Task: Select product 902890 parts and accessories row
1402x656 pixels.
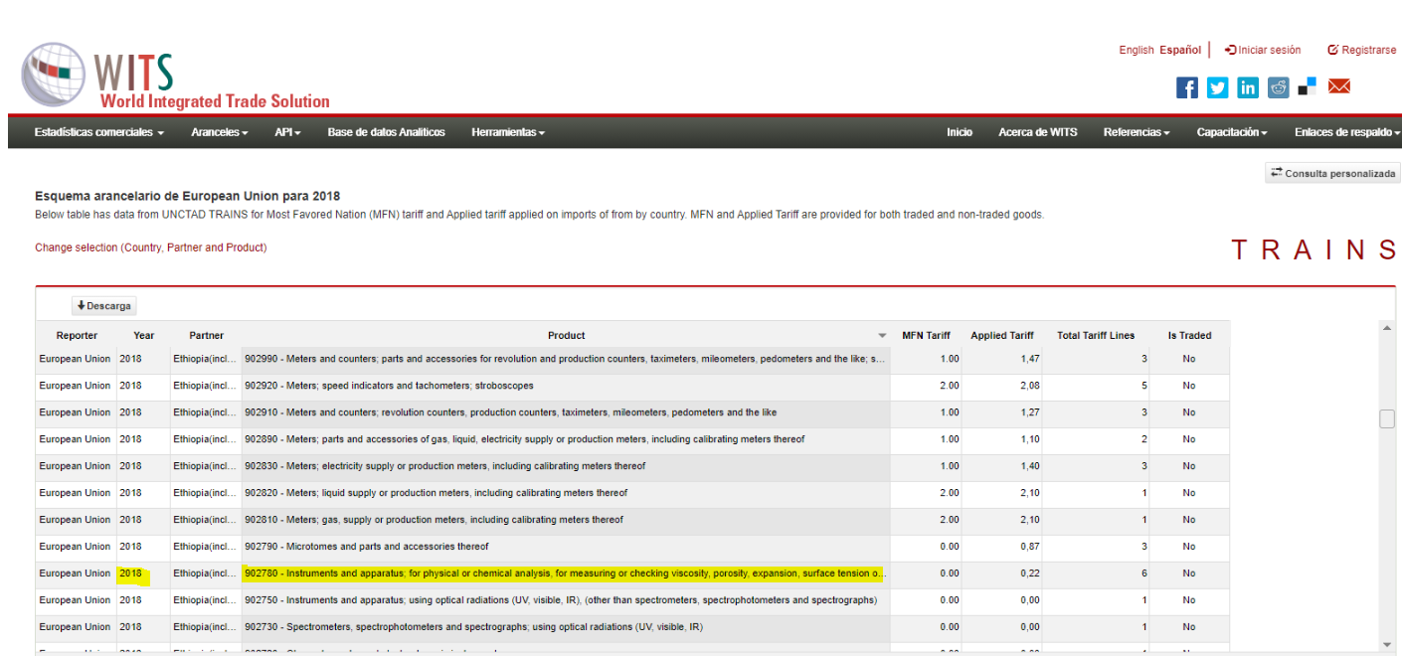Action: click(x=565, y=439)
